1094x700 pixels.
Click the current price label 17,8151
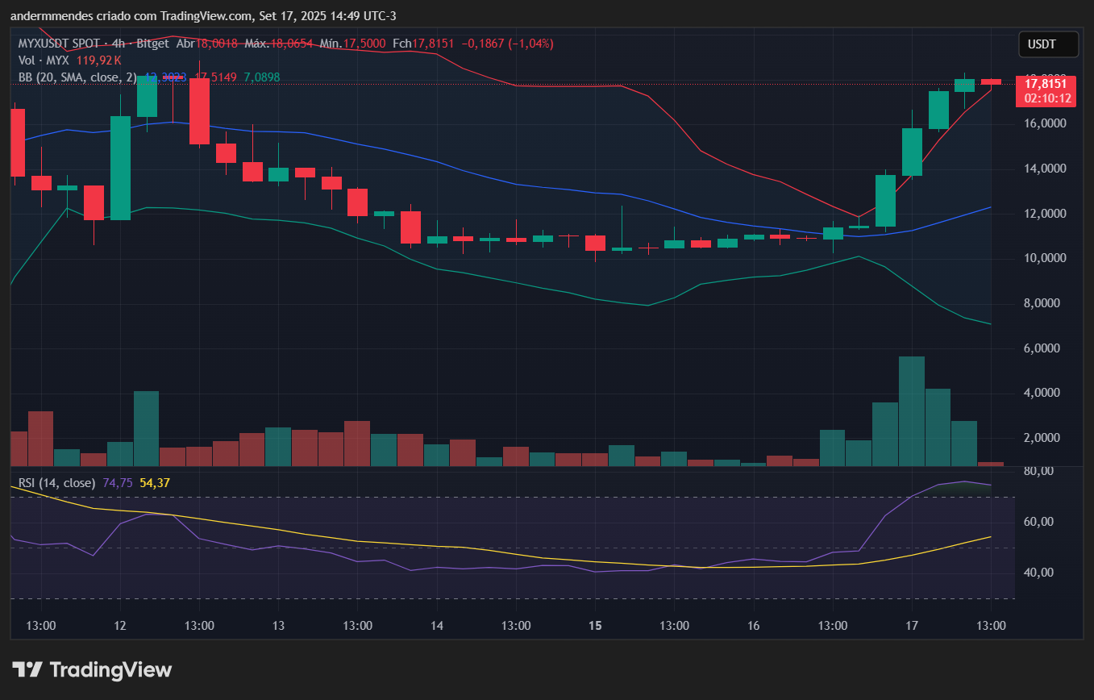1045,83
